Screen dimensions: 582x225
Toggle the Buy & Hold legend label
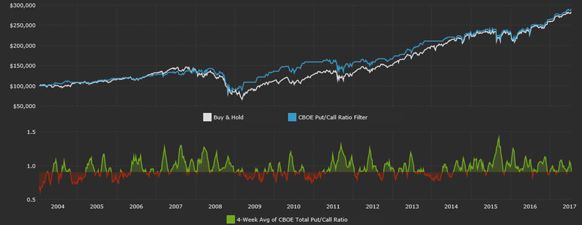228,118
